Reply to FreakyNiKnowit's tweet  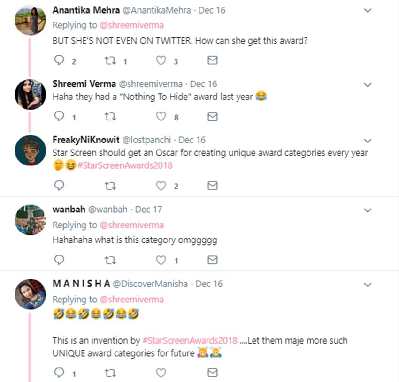[59, 186]
